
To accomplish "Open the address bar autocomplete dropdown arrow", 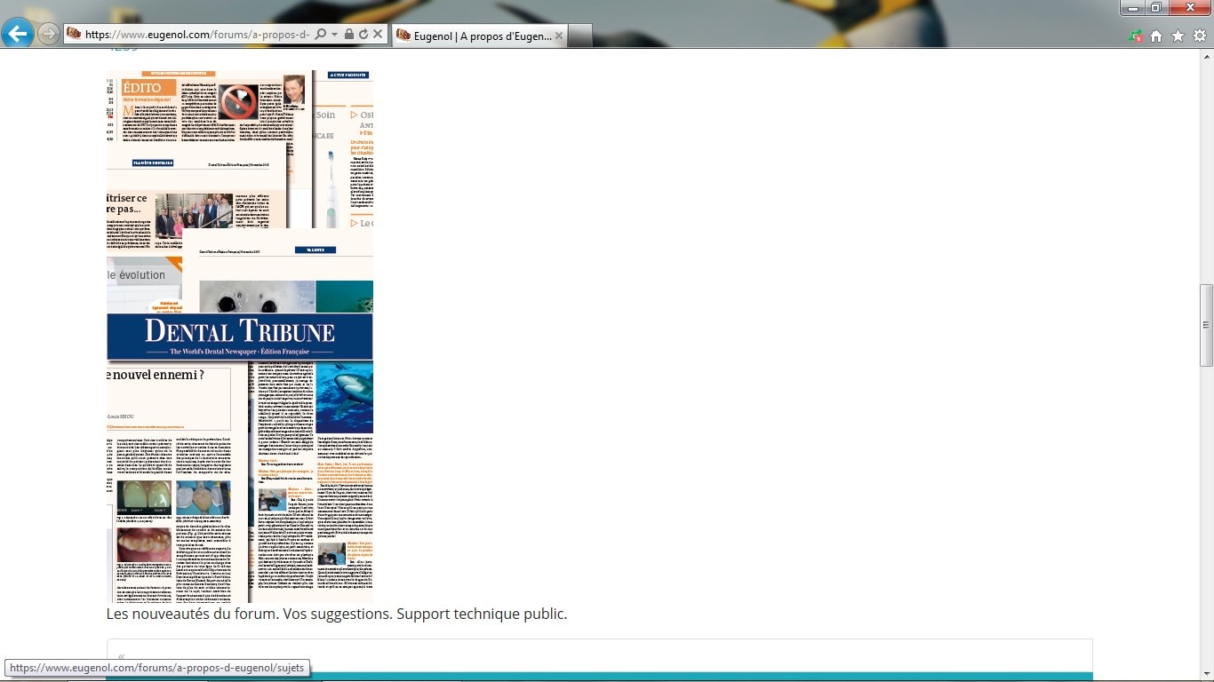I will (x=334, y=34).
